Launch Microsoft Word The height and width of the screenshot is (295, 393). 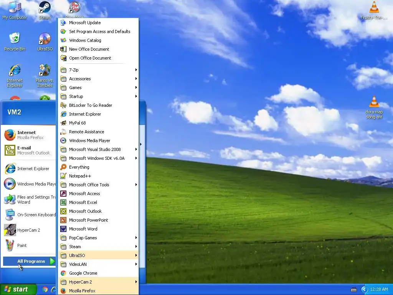(x=98, y=229)
